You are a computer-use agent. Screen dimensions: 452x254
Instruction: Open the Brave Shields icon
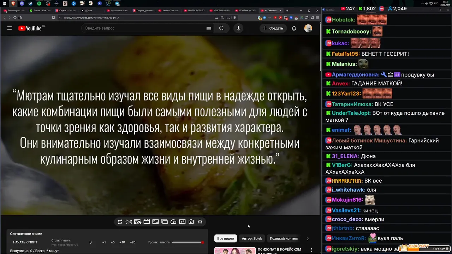click(x=234, y=18)
